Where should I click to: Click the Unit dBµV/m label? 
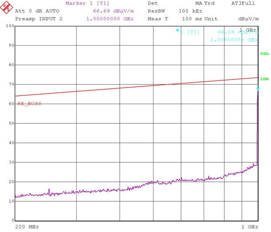point(232,19)
